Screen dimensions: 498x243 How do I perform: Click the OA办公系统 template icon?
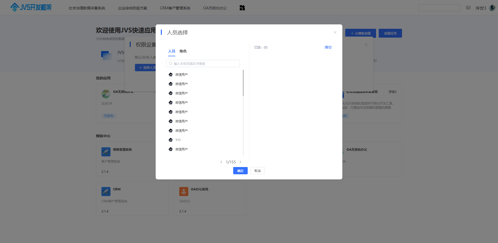[x=184, y=191]
